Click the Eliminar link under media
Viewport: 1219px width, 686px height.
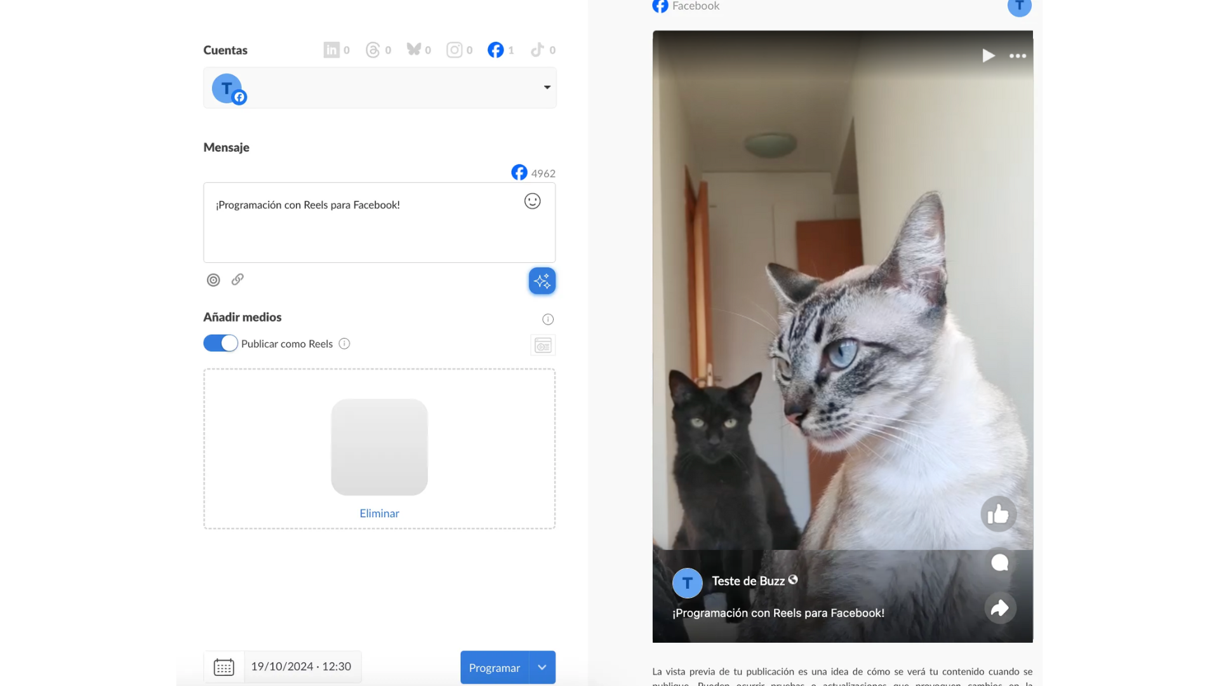point(379,513)
